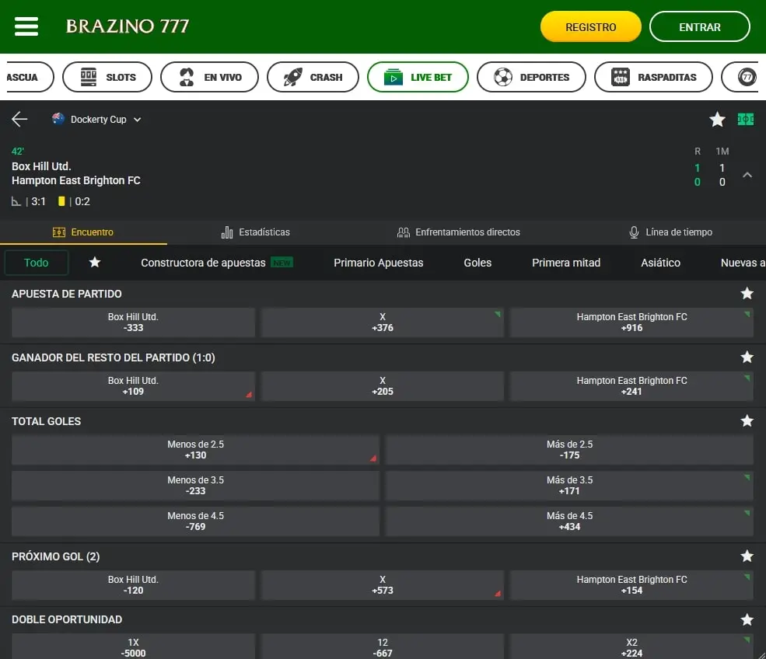Open the En Vivo live casino section
The height and width of the screenshot is (659, 766).
pyautogui.click(x=209, y=77)
